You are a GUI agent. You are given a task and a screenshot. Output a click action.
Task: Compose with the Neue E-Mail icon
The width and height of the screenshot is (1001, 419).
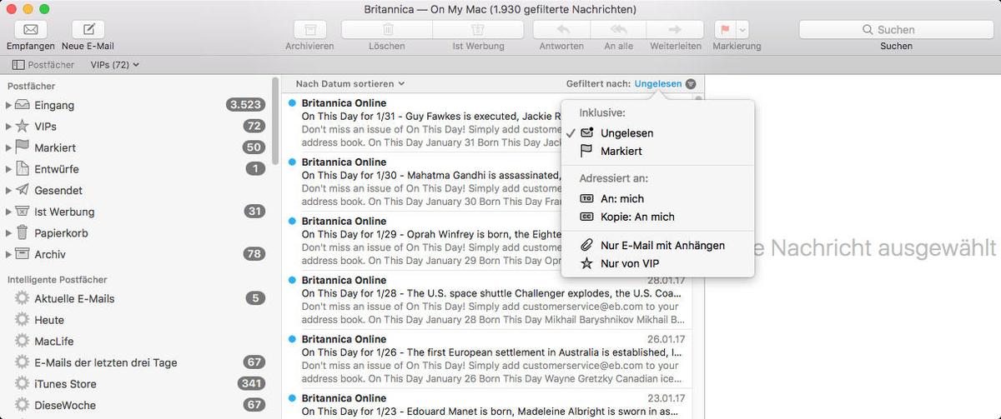(x=88, y=29)
